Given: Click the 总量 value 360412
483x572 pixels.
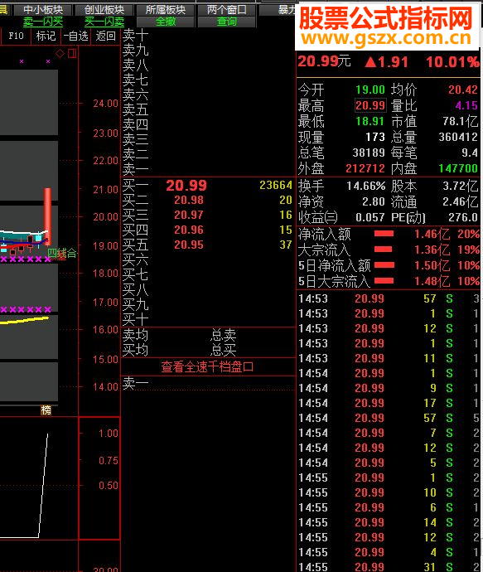Looking at the screenshot, I should (458, 137).
